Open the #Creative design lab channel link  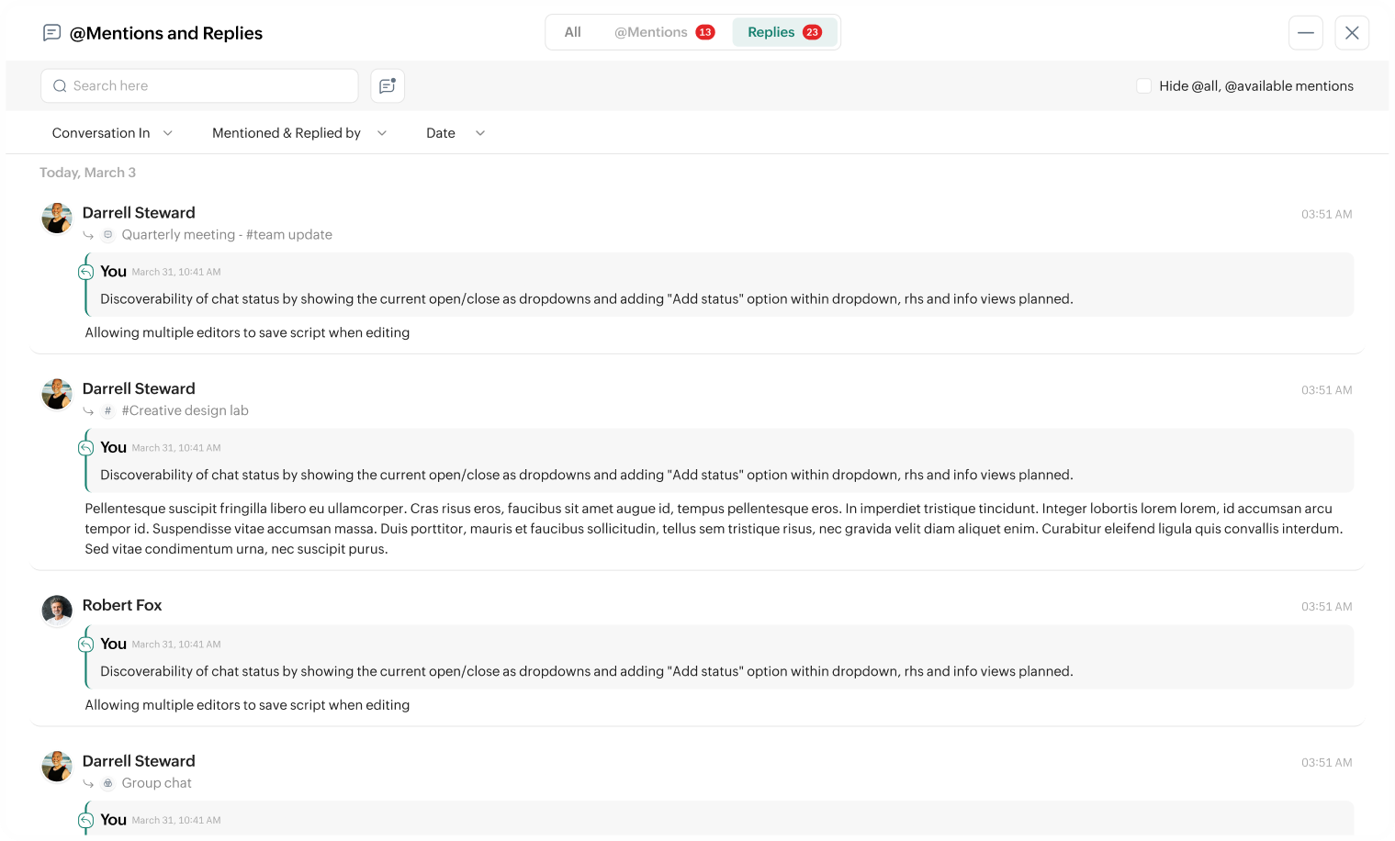[x=185, y=411]
